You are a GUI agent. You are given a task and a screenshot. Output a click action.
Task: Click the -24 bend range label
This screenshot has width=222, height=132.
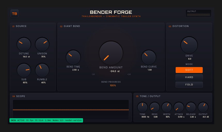pos(93,74)
